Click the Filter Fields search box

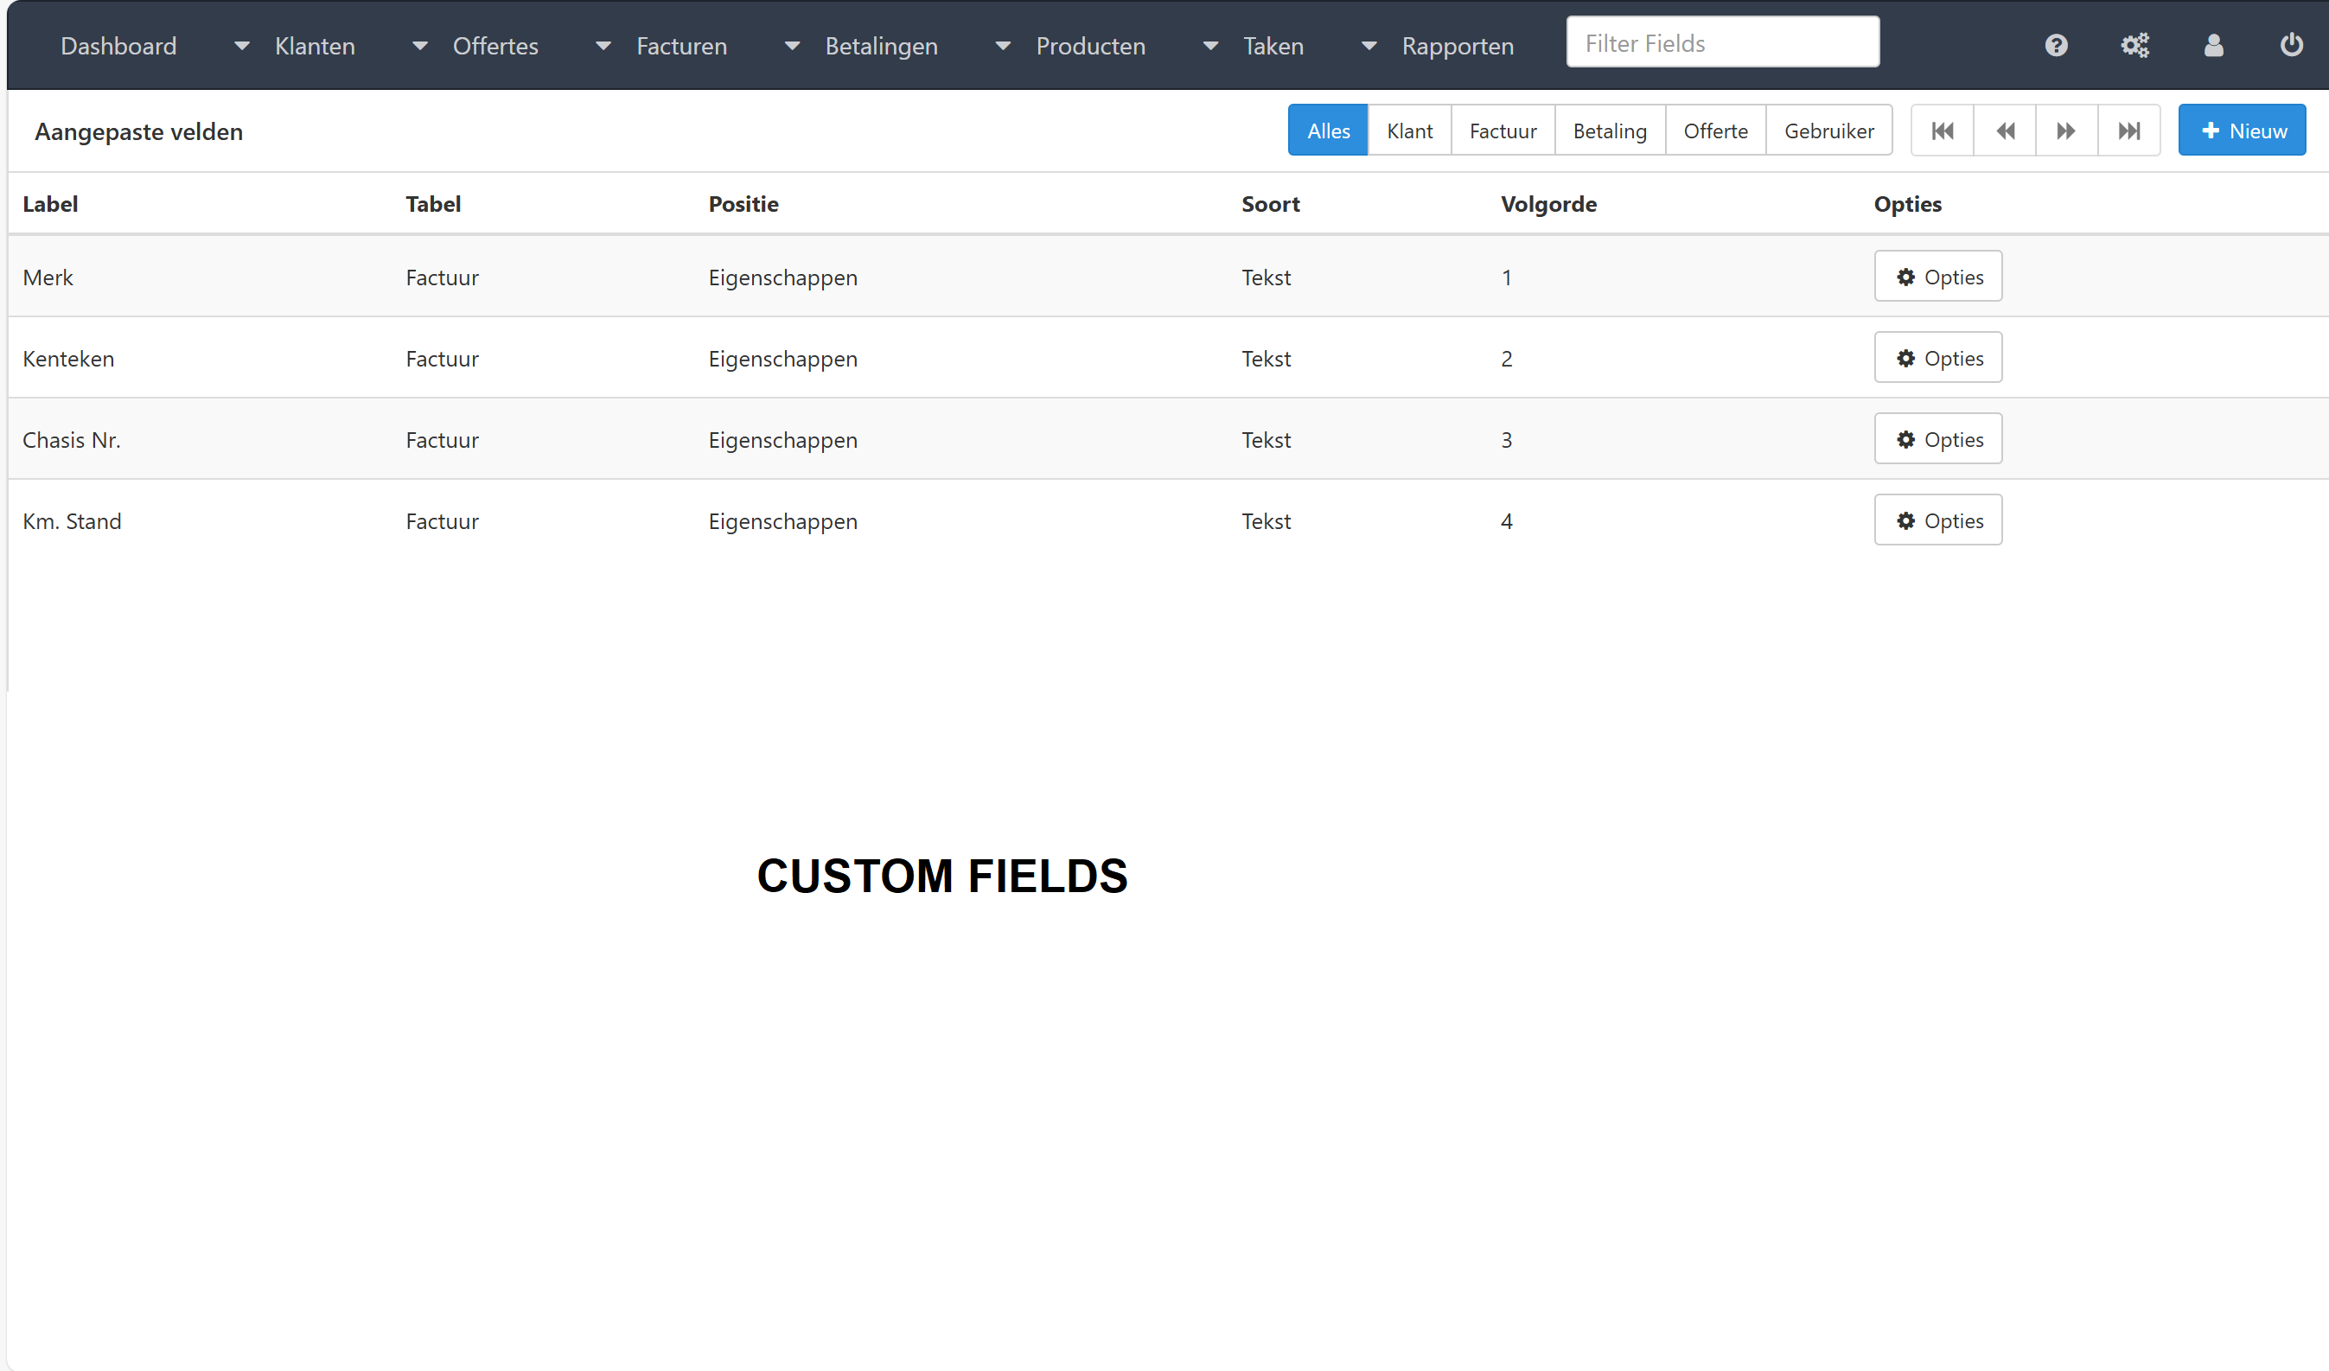pyautogui.click(x=1723, y=43)
